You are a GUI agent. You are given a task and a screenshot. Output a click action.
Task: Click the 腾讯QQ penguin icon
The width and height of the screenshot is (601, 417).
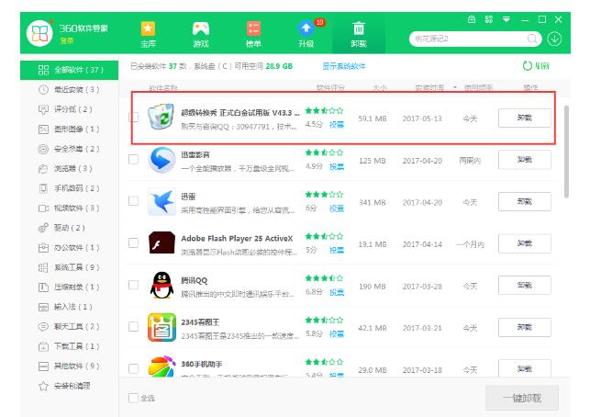[x=161, y=285]
